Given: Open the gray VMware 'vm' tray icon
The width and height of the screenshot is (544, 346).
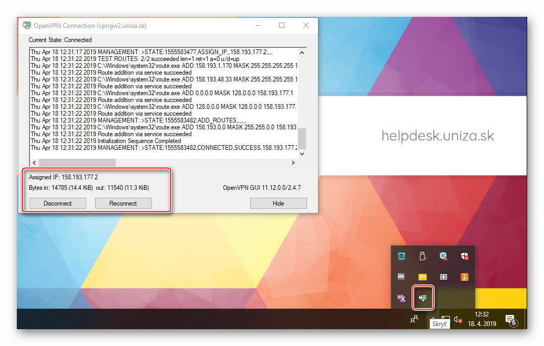Looking at the screenshot, I should (x=401, y=277).
